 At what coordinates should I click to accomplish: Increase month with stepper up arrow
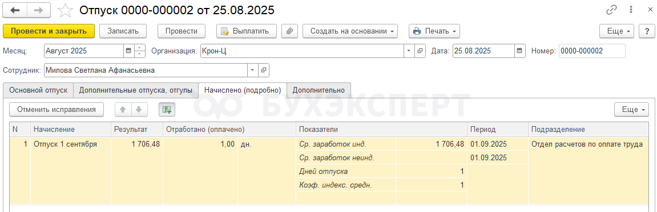click(139, 48)
